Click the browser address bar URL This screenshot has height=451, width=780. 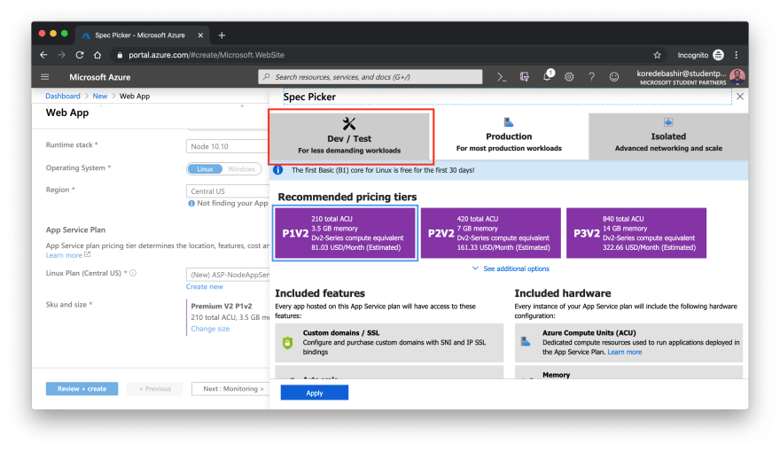207,55
